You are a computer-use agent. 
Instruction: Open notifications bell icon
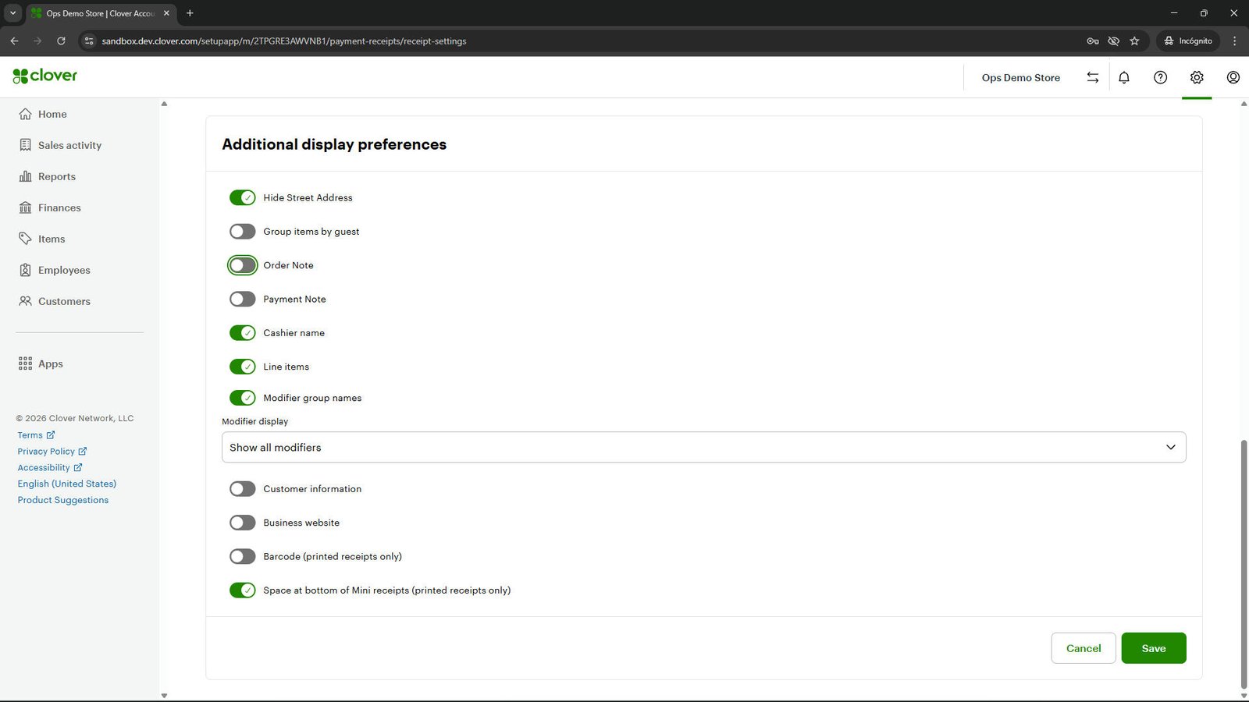point(1124,77)
